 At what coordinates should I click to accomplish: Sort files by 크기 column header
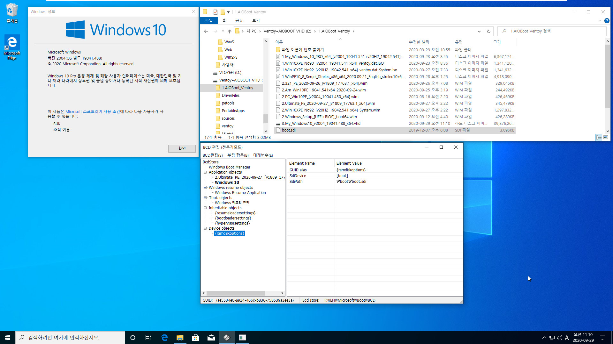[503, 42]
